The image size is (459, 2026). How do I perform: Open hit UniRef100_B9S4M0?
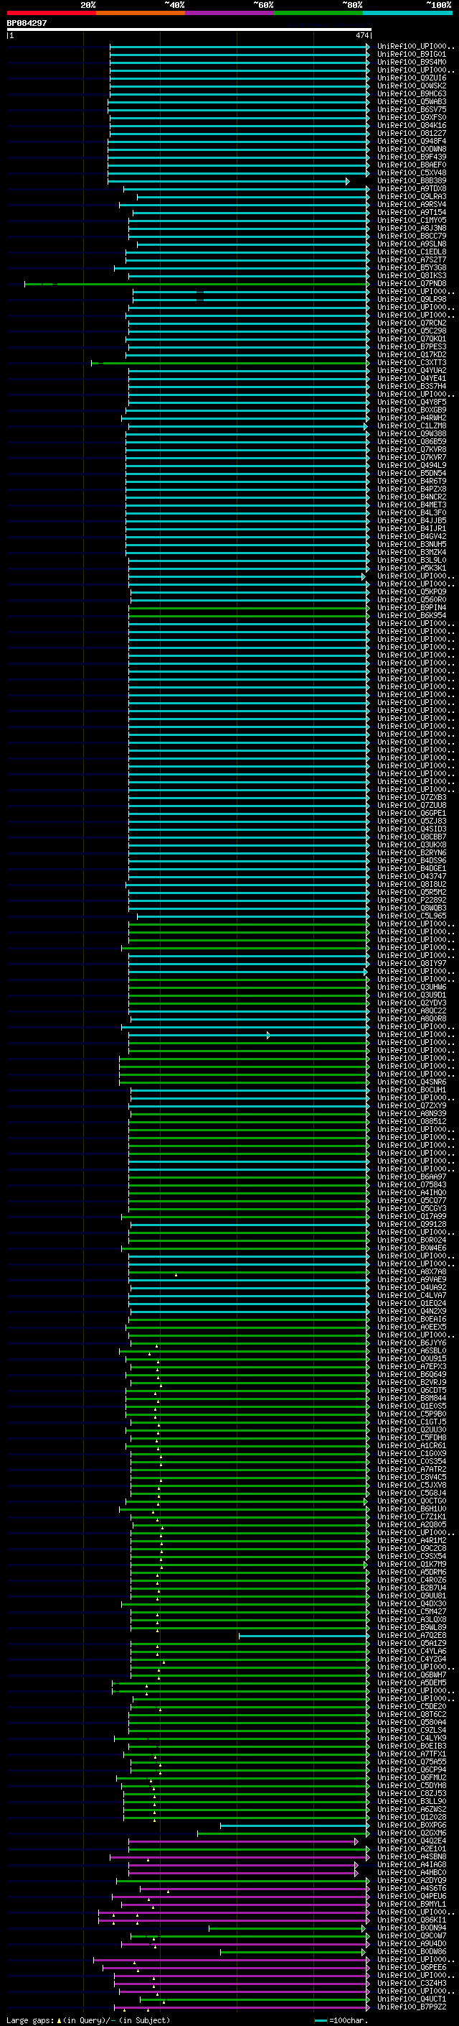click(411, 62)
